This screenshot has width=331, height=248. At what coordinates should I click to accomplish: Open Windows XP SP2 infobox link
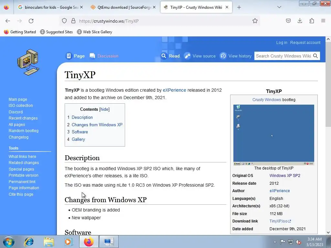285,175
